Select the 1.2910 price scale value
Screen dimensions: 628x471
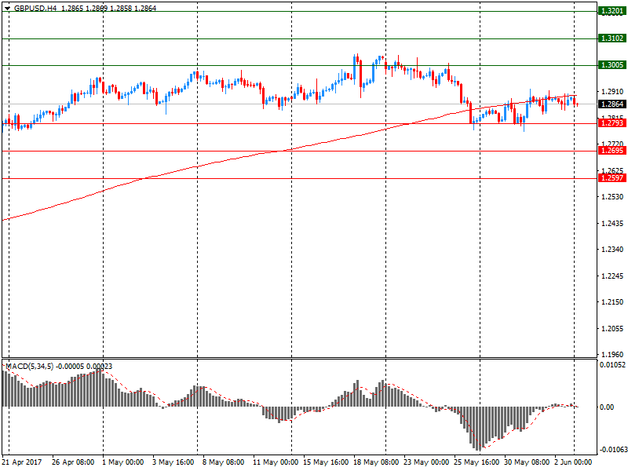point(612,92)
